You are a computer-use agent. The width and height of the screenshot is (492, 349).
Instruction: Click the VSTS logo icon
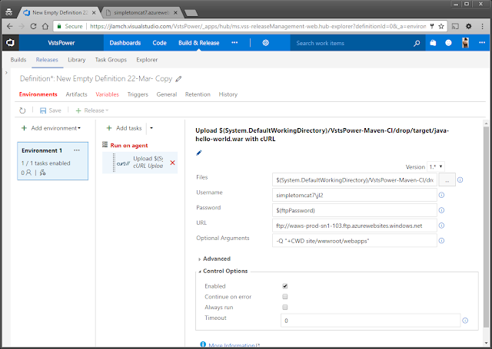tap(10, 43)
